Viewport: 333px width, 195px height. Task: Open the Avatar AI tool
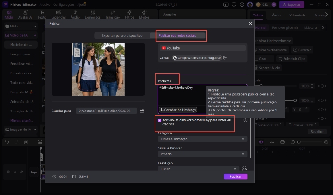coord(25,15)
